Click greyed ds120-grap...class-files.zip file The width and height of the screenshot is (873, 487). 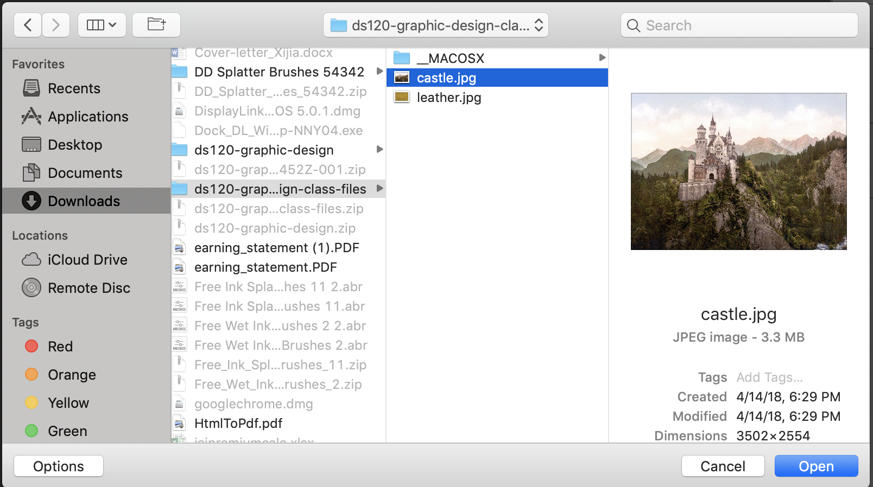(x=278, y=209)
